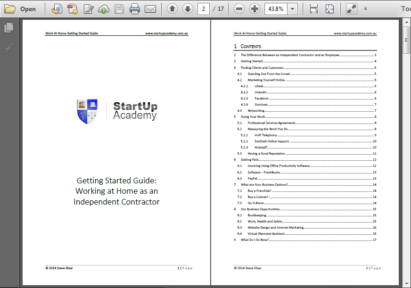The width and height of the screenshot is (411, 288).
Task: Open contents entry 'Standing Out From the Crowd'
Action: (307, 74)
